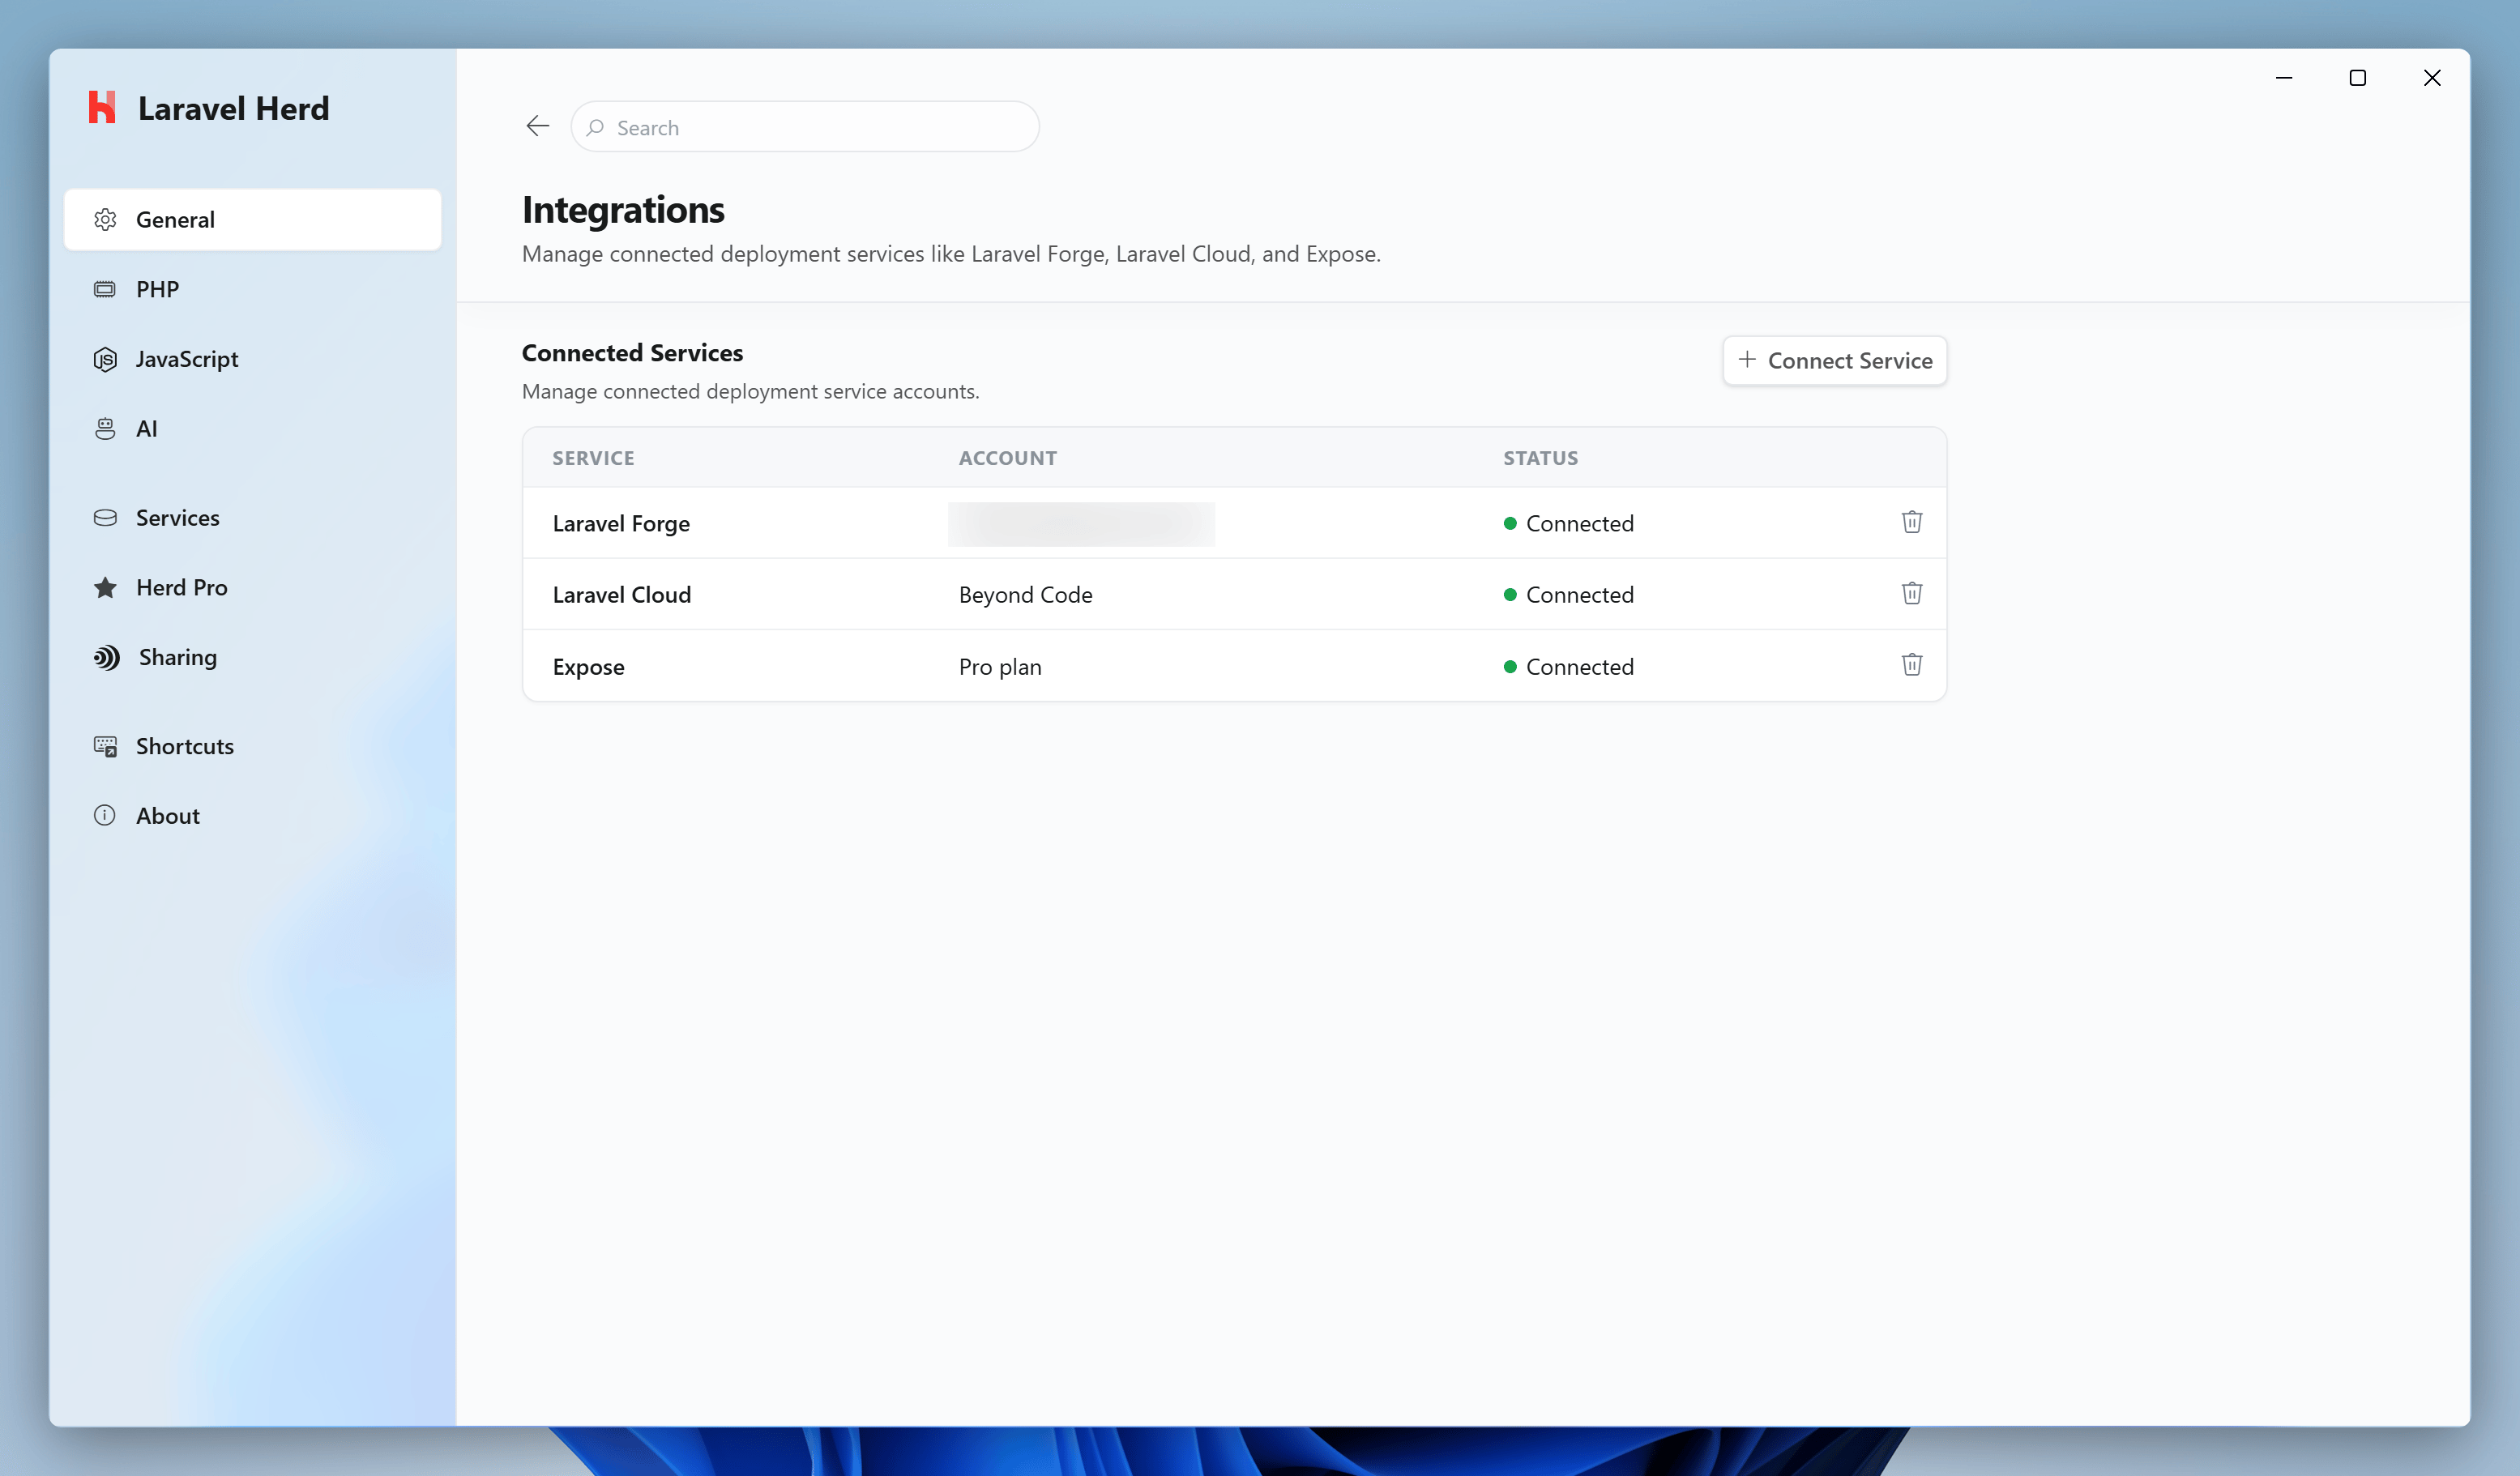2520x1476 pixels.
Task: Click the JavaScript hexagon icon
Action: click(105, 359)
